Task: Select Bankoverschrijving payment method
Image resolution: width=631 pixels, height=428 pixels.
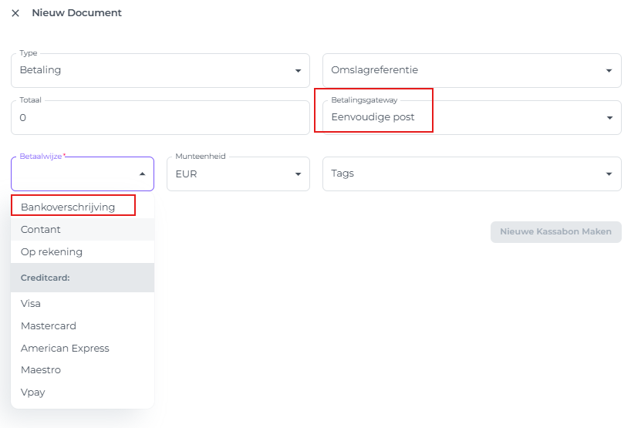Action: 68,207
